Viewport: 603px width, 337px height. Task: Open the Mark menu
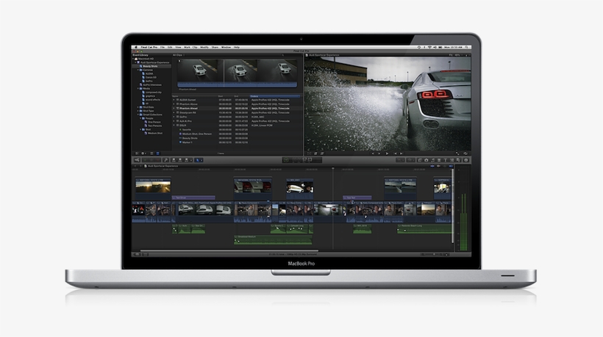click(x=187, y=47)
